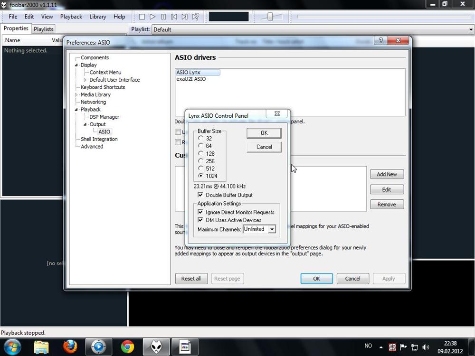The height and width of the screenshot is (356, 475).
Task: Expand the Default User Interface node
Action: click(85, 80)
